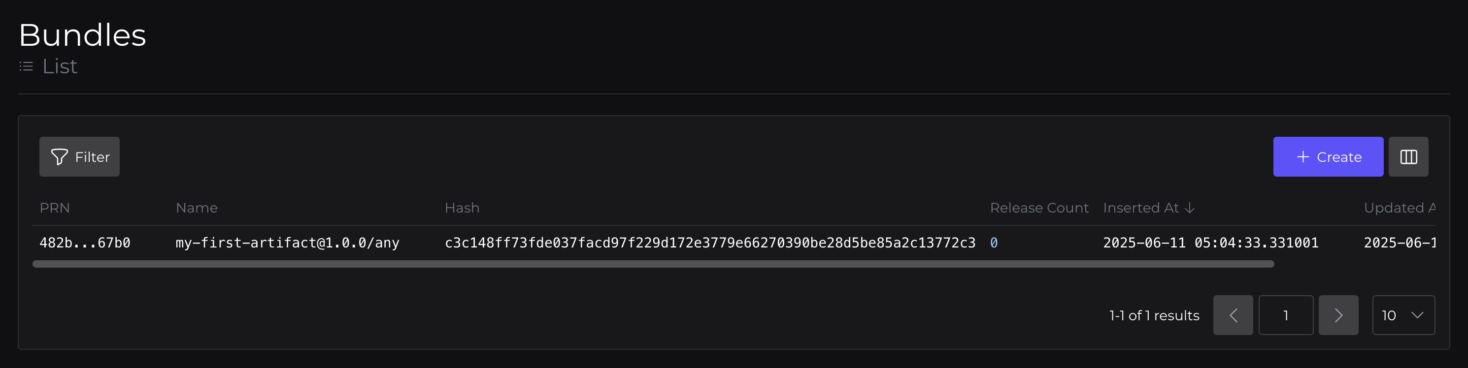Viewport: 1468px width, 368px height.
Task: Click the List view icon
Action: (x=26, y=66)
